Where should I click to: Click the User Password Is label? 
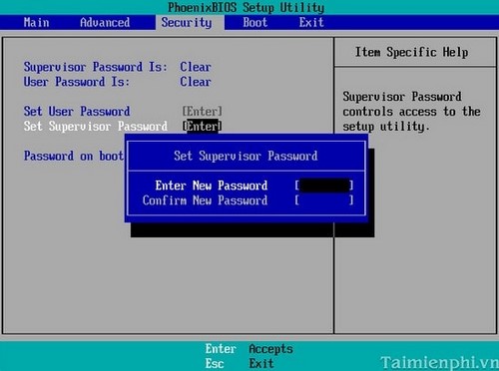coord(77,82)
